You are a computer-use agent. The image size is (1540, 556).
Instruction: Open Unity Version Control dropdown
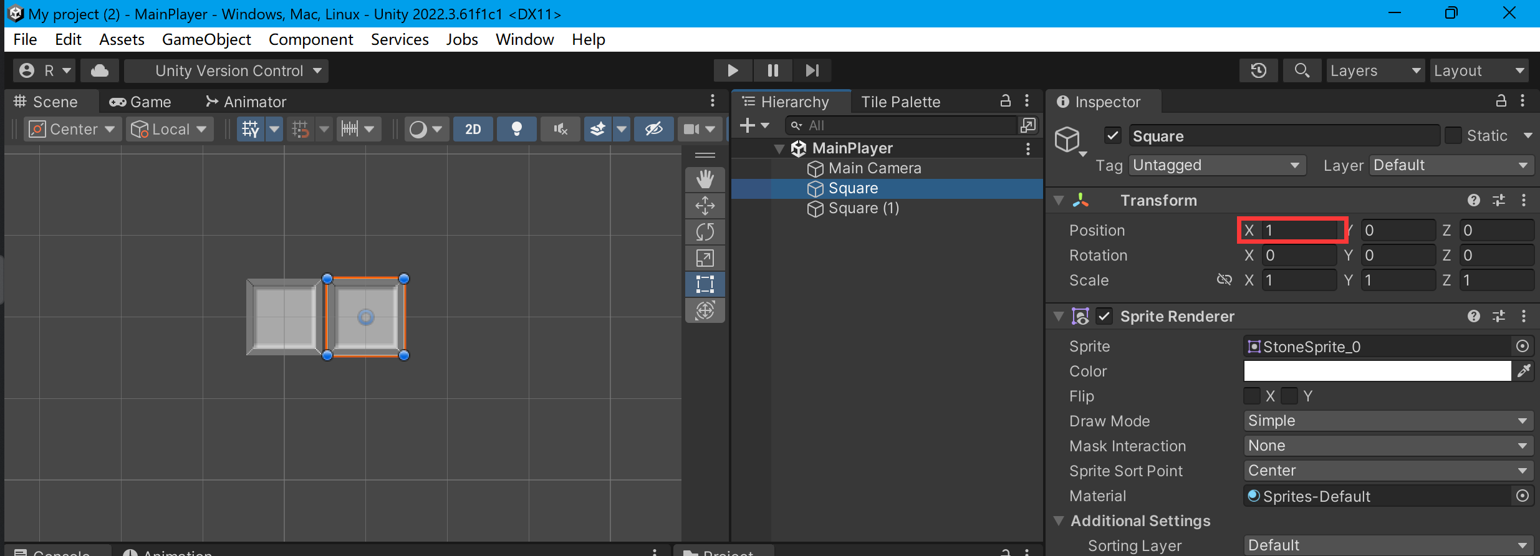(226, 70)
